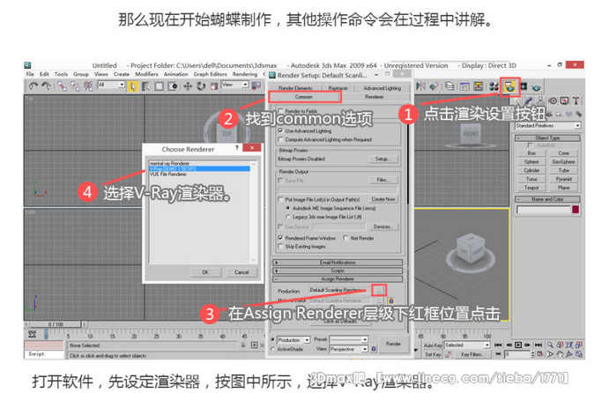
Task: Open the Standard Primitives dropdown
Action: [548, 125]
